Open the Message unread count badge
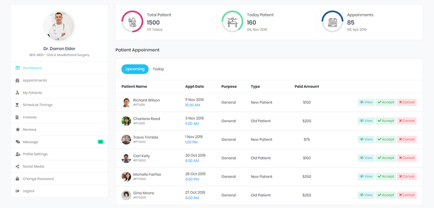The width and height of the screenshot is (434, 208). pos(101,142)
